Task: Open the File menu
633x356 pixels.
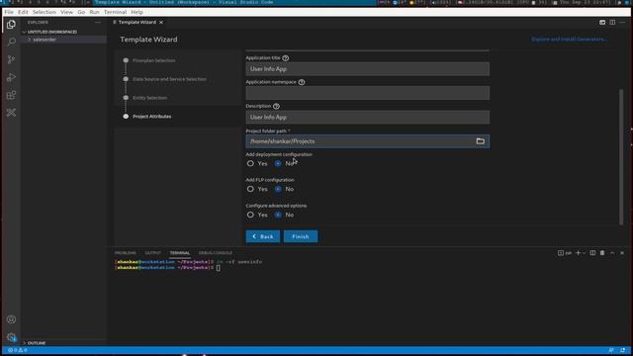Action: click(x=9, y=12)
